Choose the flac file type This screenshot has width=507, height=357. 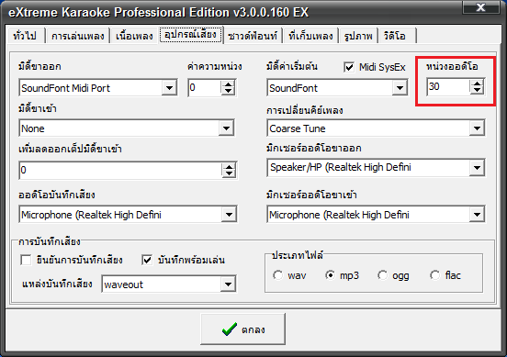pyautogui.click(x=434, y=275)
